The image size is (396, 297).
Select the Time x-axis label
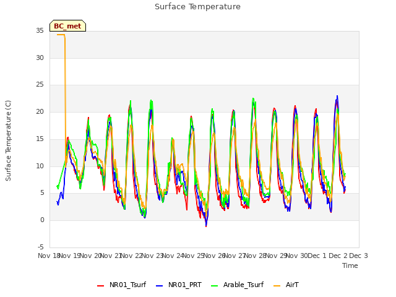tap(350, 265)
